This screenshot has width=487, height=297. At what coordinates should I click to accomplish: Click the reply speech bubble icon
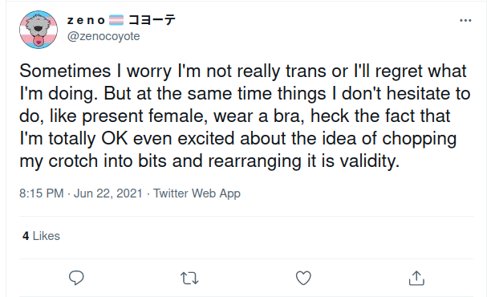click(76, 278)
